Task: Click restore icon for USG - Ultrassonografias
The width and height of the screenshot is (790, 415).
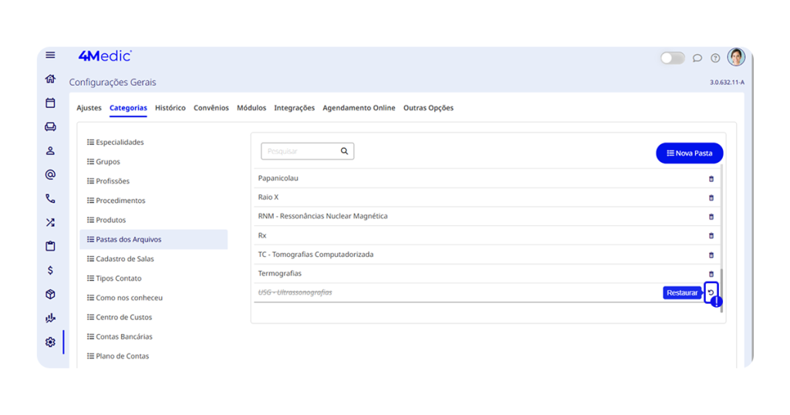Action: (x=711, y=292)
